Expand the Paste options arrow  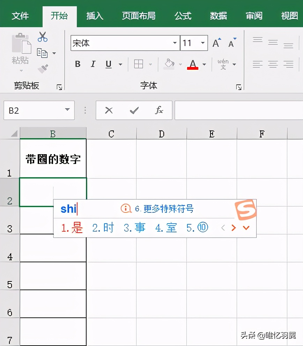tap(21, 70)
